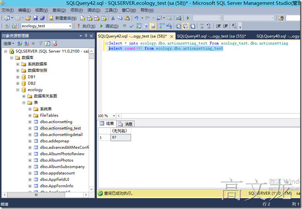The image size is (302, 209).
Task: Open the 文件(F) menu
Action: [8, 10]
